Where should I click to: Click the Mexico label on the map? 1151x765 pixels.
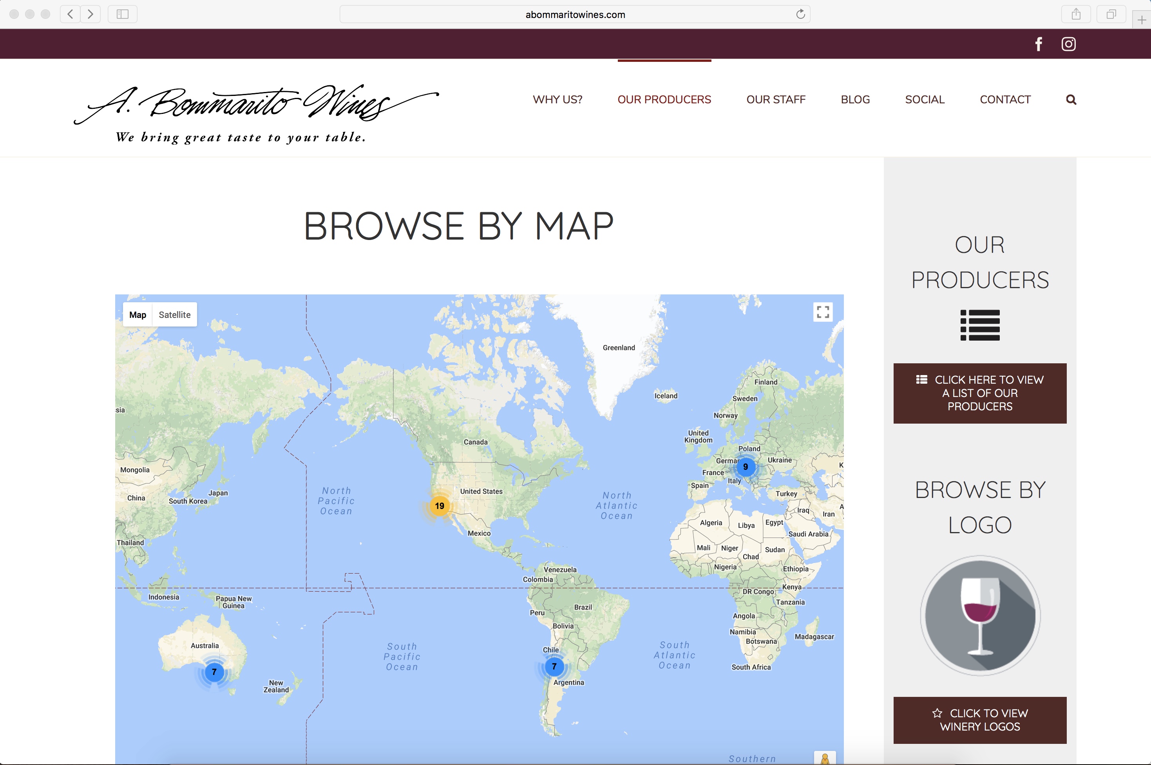pyautogui.click(x=479, y=533)
